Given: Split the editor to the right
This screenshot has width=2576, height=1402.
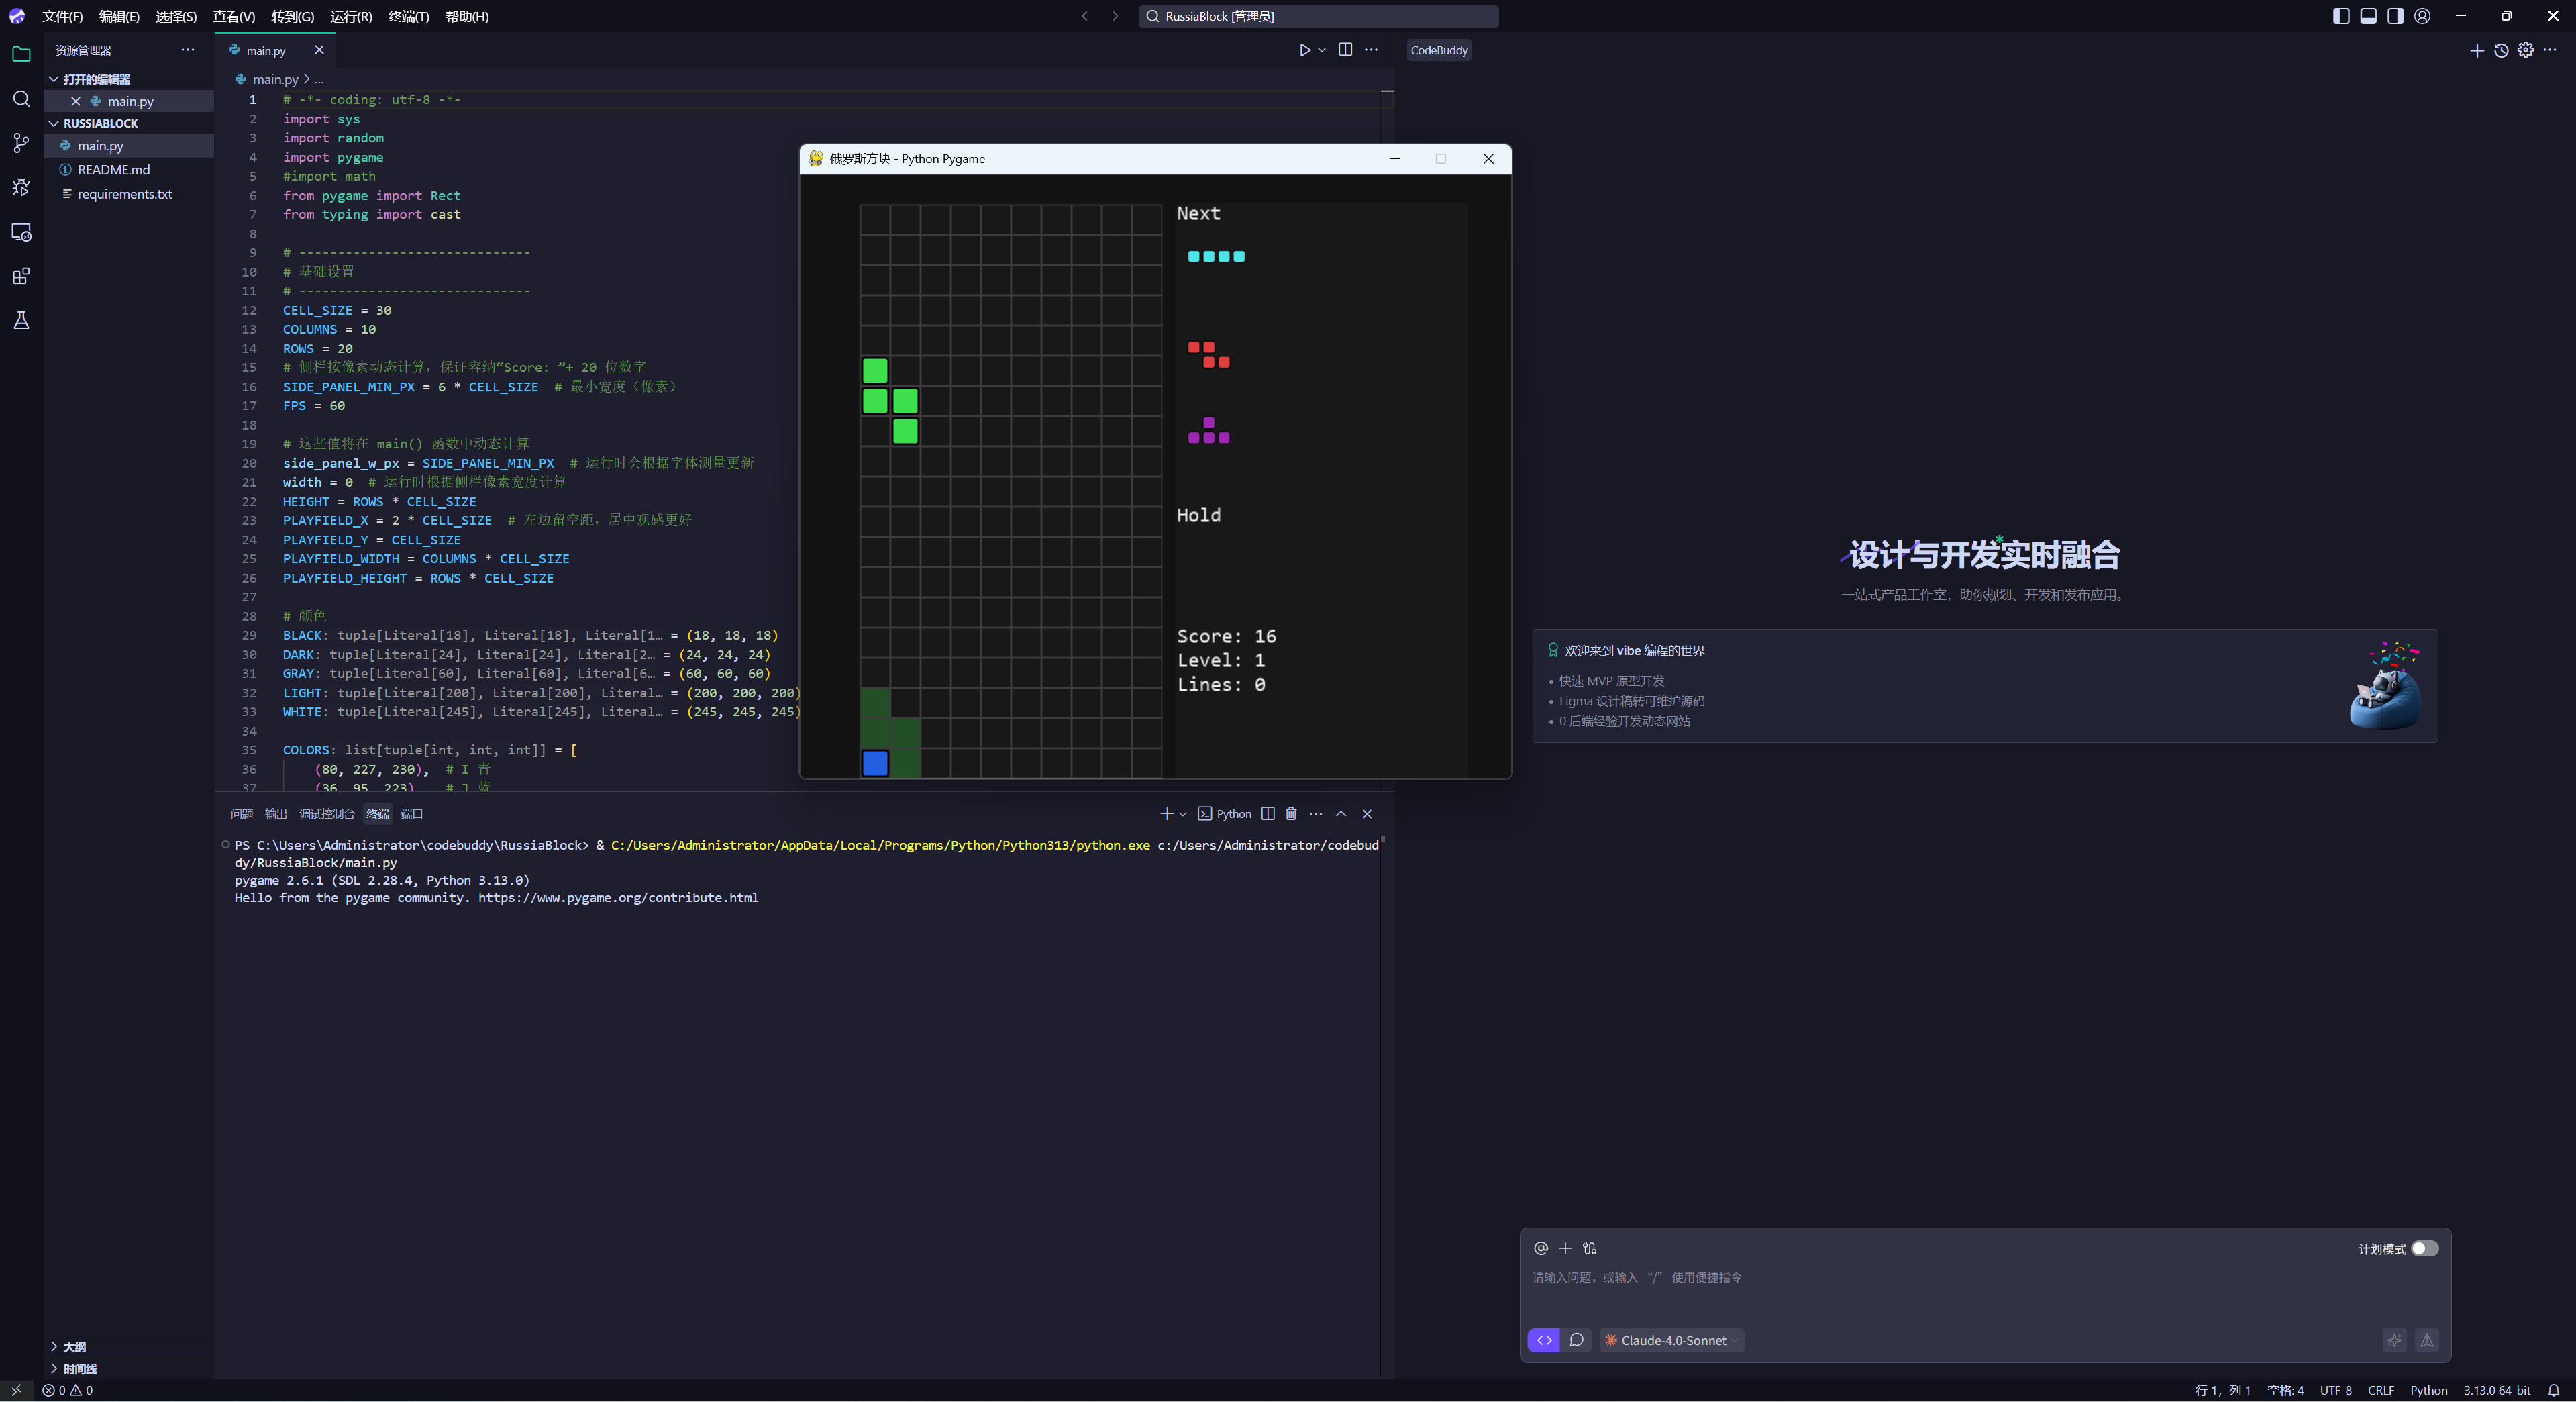Looking at the screenshot, I should click(x=1345, y=50).
